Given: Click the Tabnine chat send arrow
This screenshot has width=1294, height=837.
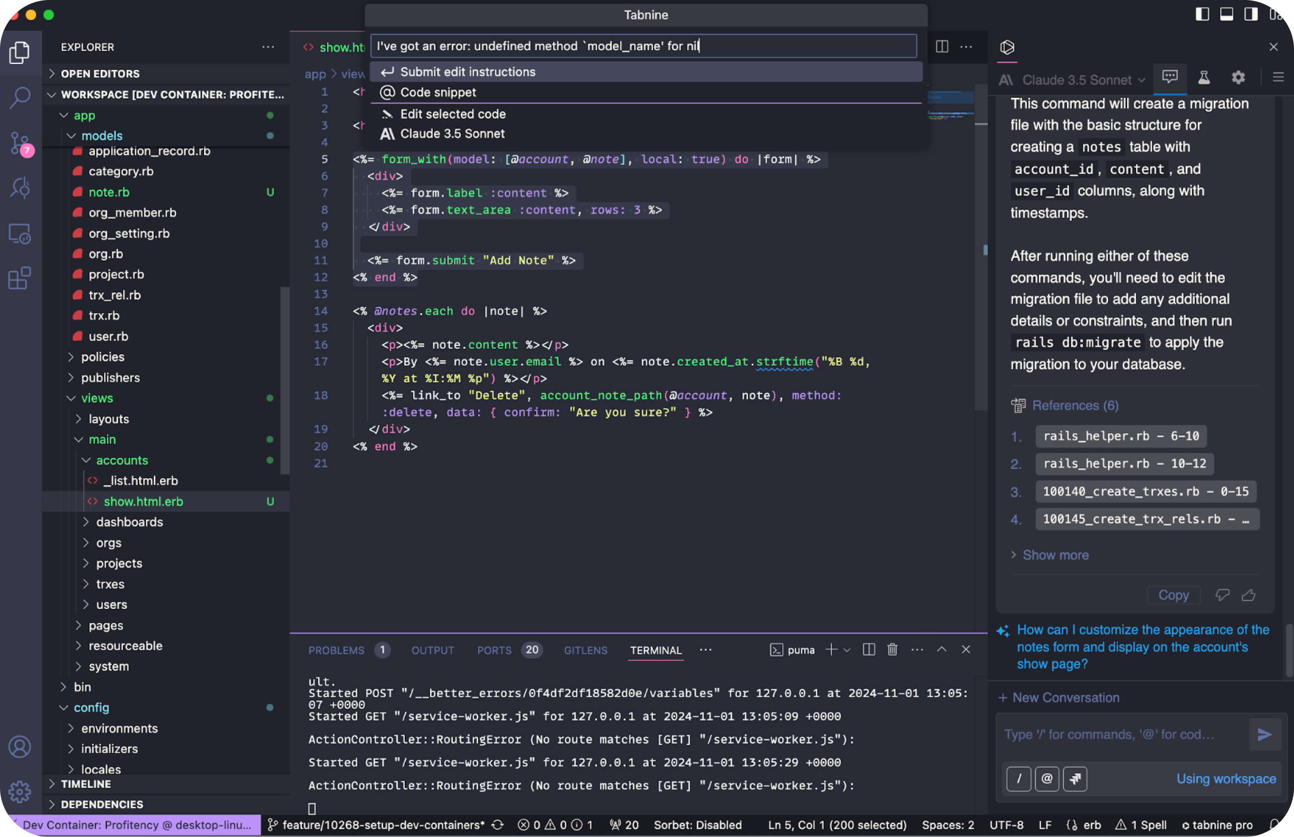Looking at the screenshot, I should click(1264, 735).
